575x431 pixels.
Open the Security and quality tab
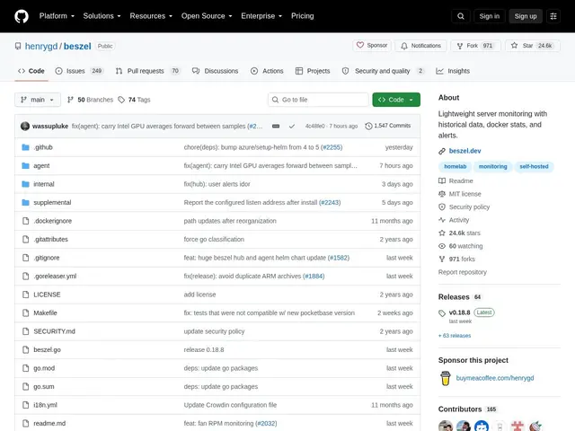click(383, 71)
